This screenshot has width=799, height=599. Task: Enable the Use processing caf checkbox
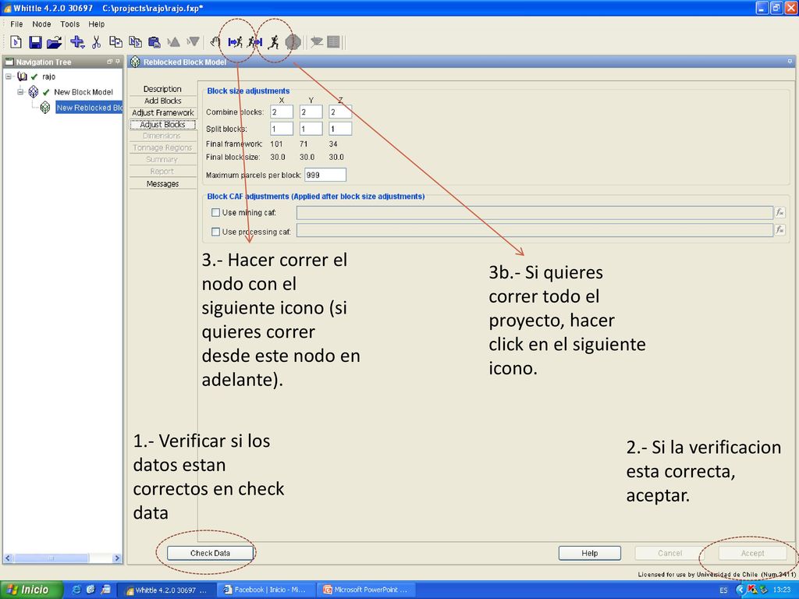[215, 232]
